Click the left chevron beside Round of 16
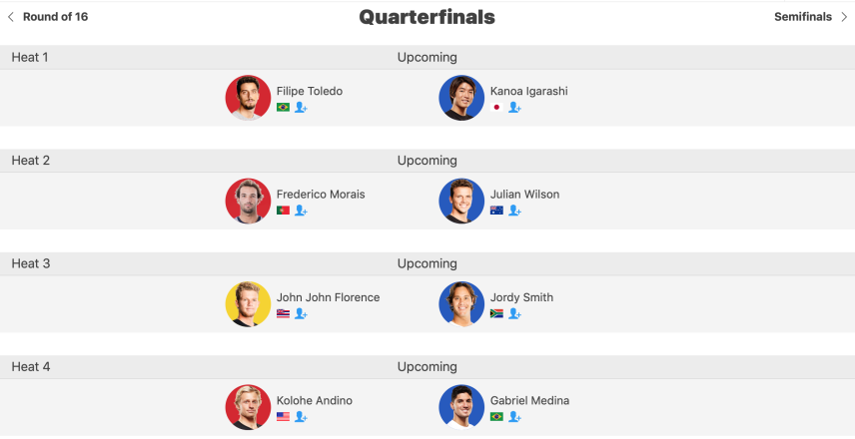The height and width of the screenshot is (439, 855). (10, 17)
